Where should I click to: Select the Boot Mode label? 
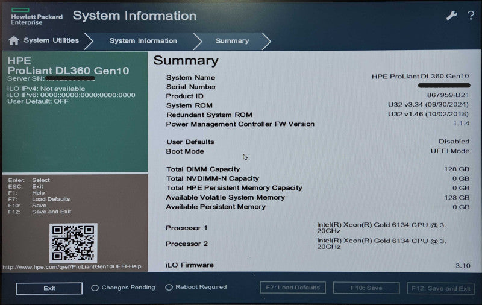tap(185, 151)
